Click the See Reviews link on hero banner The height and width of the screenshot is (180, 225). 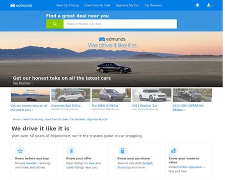22,83
